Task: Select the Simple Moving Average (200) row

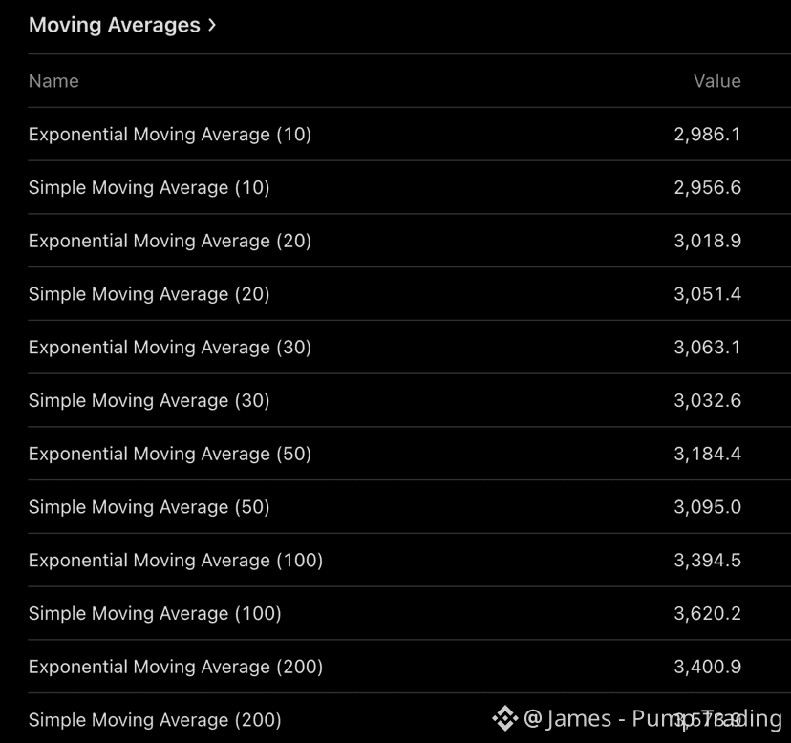Action: pyautogui.click(x=155, y=720)
